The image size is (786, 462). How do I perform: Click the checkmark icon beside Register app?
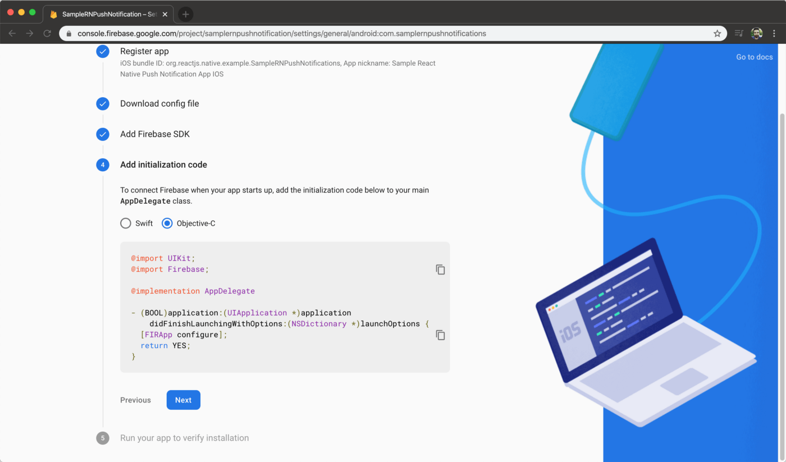coord(103,52)
